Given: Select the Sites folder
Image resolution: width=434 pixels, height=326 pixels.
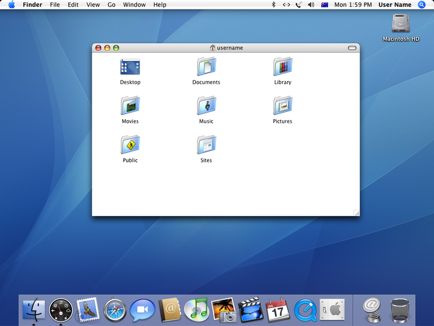Looking at the screenshot, I should point(207,145).
